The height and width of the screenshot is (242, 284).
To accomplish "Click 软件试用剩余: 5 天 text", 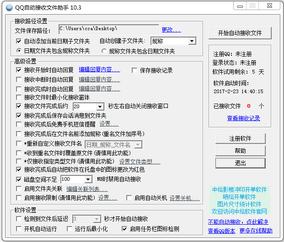I will pos(238,72).
